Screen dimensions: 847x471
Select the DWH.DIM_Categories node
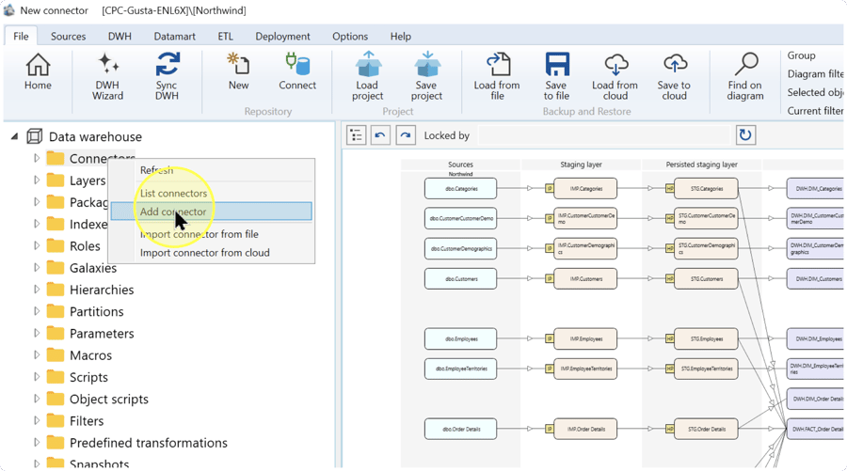[816, 188]
